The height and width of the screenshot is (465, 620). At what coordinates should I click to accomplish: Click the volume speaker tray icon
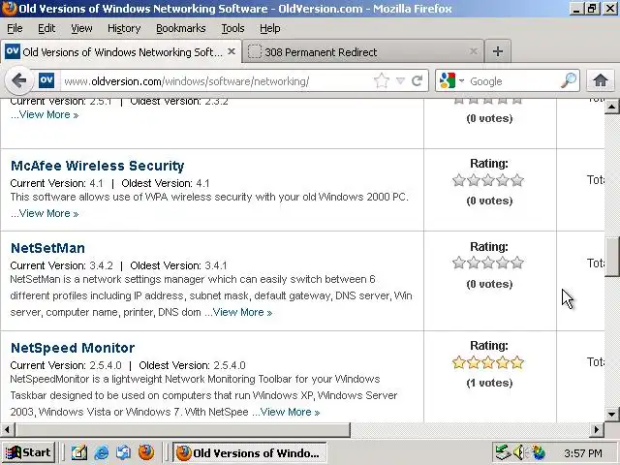pos(519,452)
